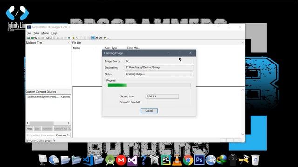Screen dimensions: 298x167
Task: Open the Help menu
Action: coord(54,33)
